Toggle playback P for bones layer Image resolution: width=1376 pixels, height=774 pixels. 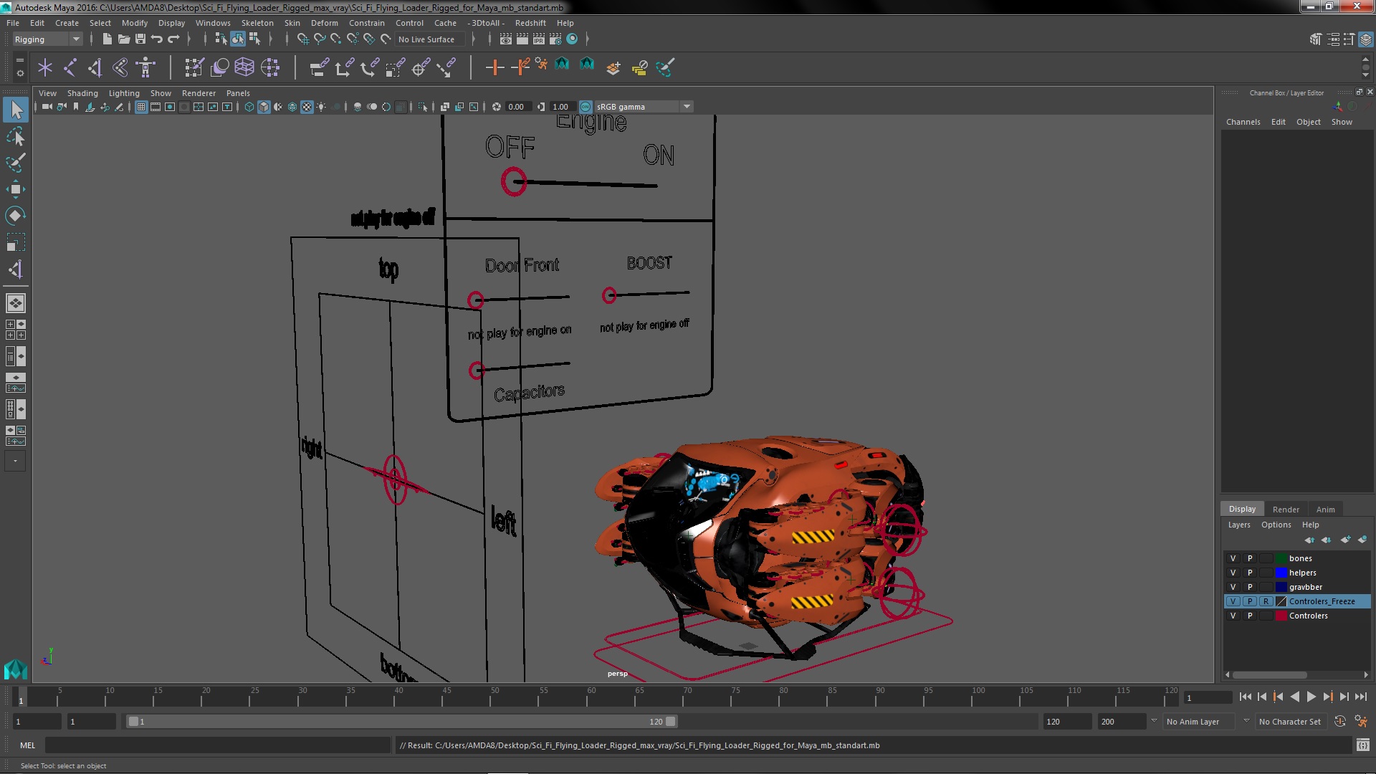(1250, 558)
